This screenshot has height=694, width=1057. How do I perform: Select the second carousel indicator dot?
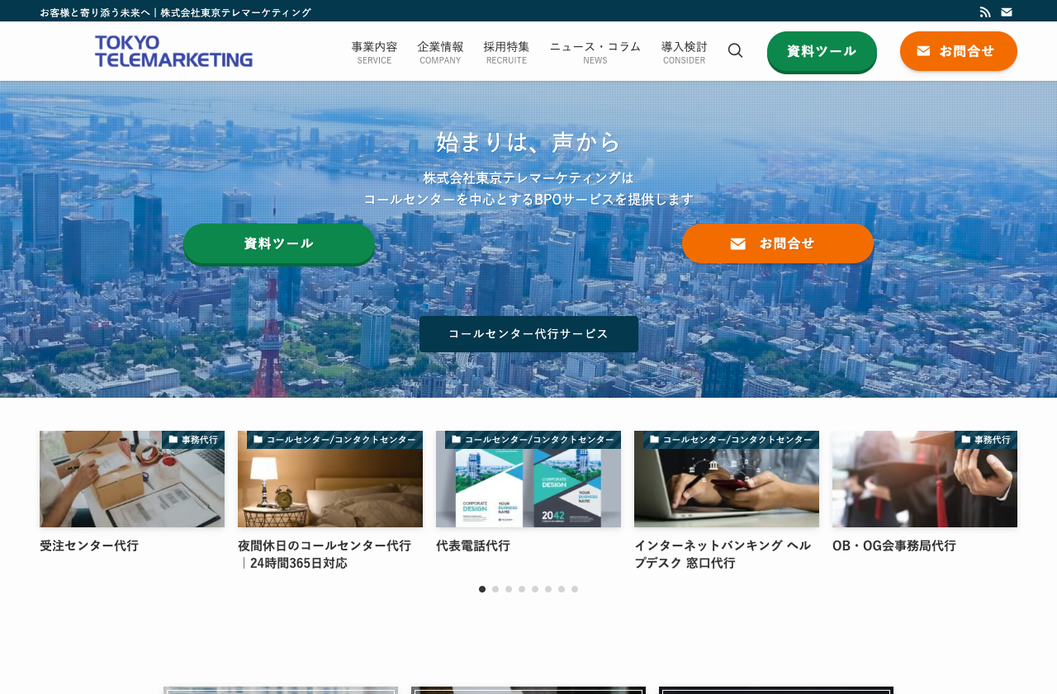[x=494, y=588]
